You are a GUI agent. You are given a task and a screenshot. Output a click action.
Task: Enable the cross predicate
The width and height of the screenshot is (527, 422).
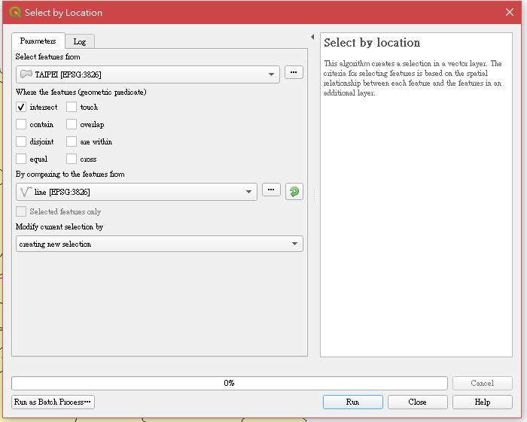(72, 159)
